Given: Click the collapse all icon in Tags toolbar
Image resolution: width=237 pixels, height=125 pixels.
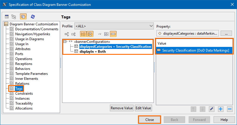Looking at the screenshot, I should point(74,34).
